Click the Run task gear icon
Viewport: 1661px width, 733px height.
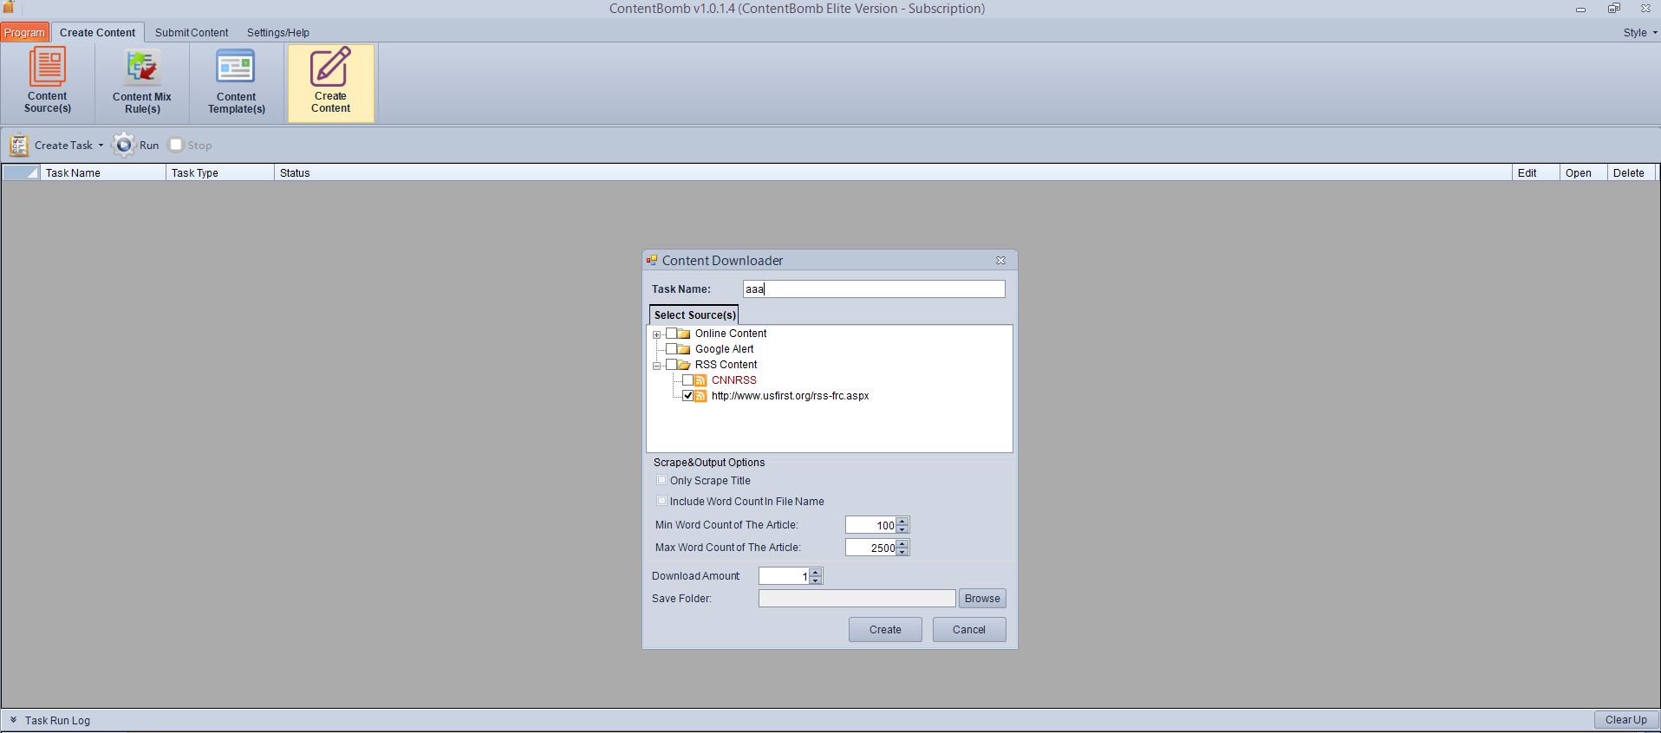click(125, 145)
